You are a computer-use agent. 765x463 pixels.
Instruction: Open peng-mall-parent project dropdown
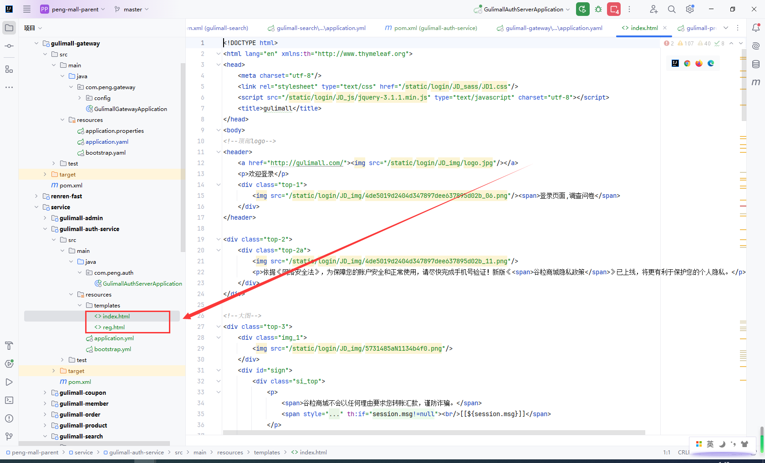click(x=73, y=9)
